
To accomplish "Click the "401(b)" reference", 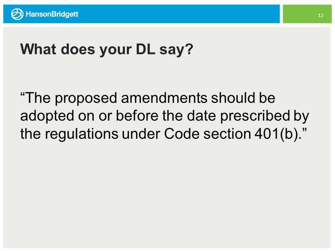I will [276, 135].
